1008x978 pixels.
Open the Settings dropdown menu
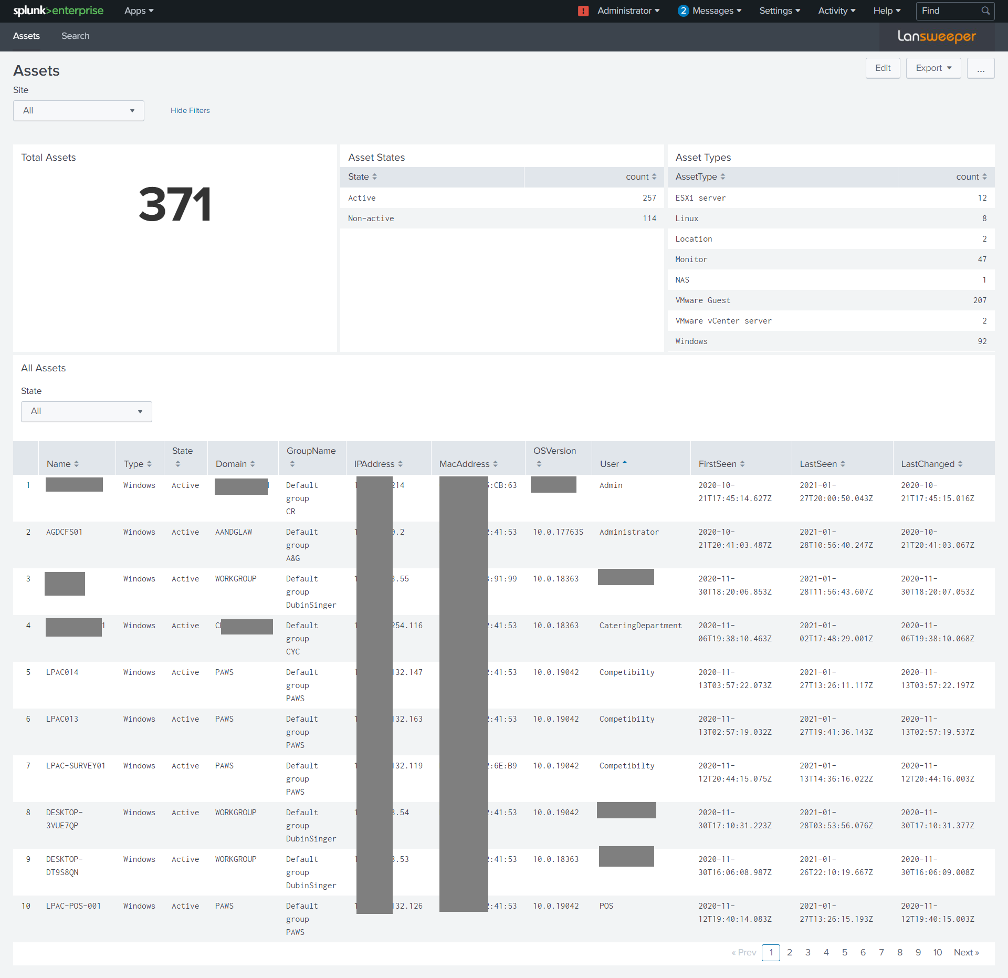(780, 11)
